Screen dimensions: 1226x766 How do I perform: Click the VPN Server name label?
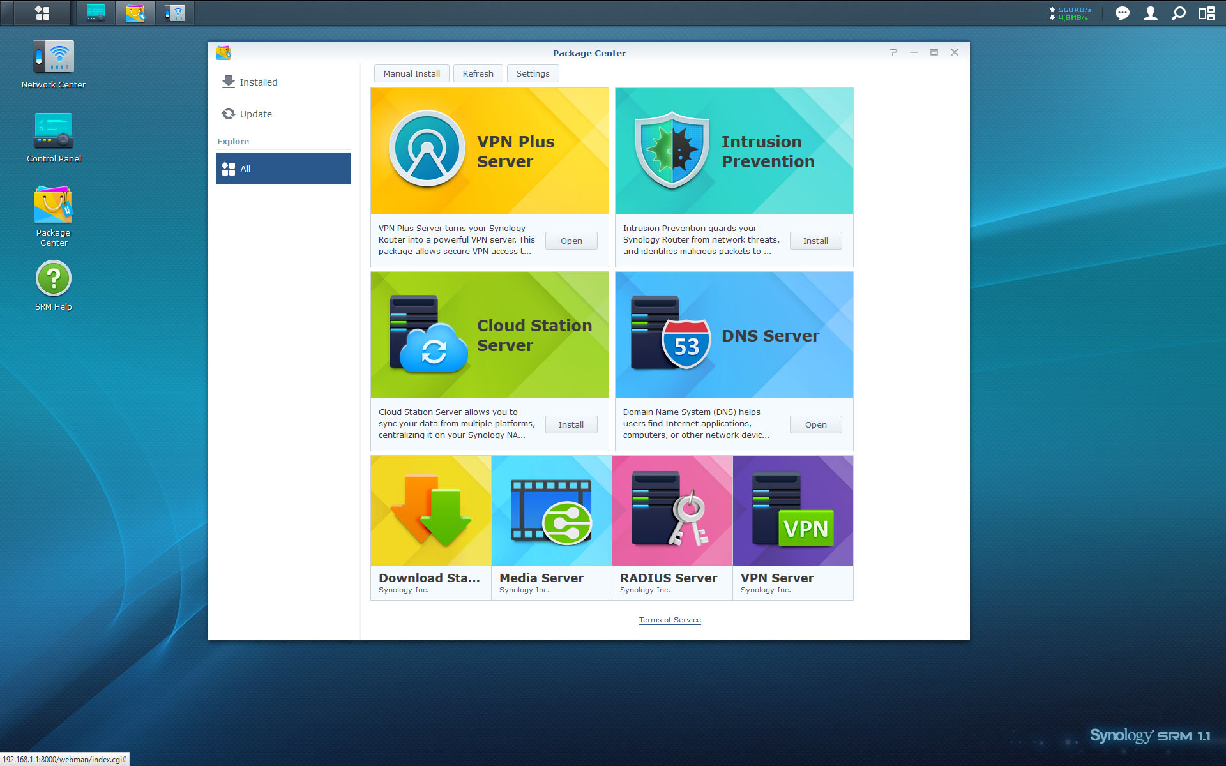(x=777, y=578)
